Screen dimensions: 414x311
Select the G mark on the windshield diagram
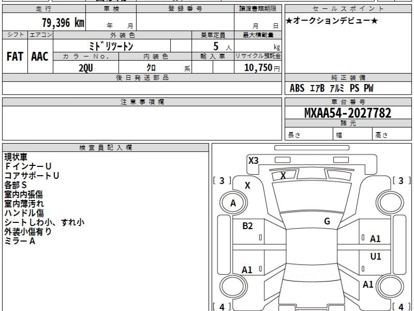point(327,222)
